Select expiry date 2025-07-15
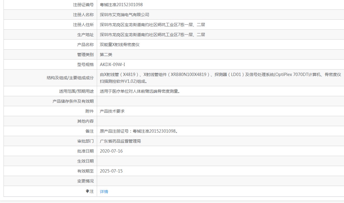This screenshot has height=203, width=344. pyautogui.click(x=111, y=171)
